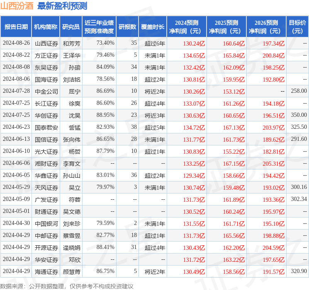The height and width of the screenshot is (290, 309).
Task: Click 2026 profit forecast 205.31亿
Action: click(x=274, y=164)
